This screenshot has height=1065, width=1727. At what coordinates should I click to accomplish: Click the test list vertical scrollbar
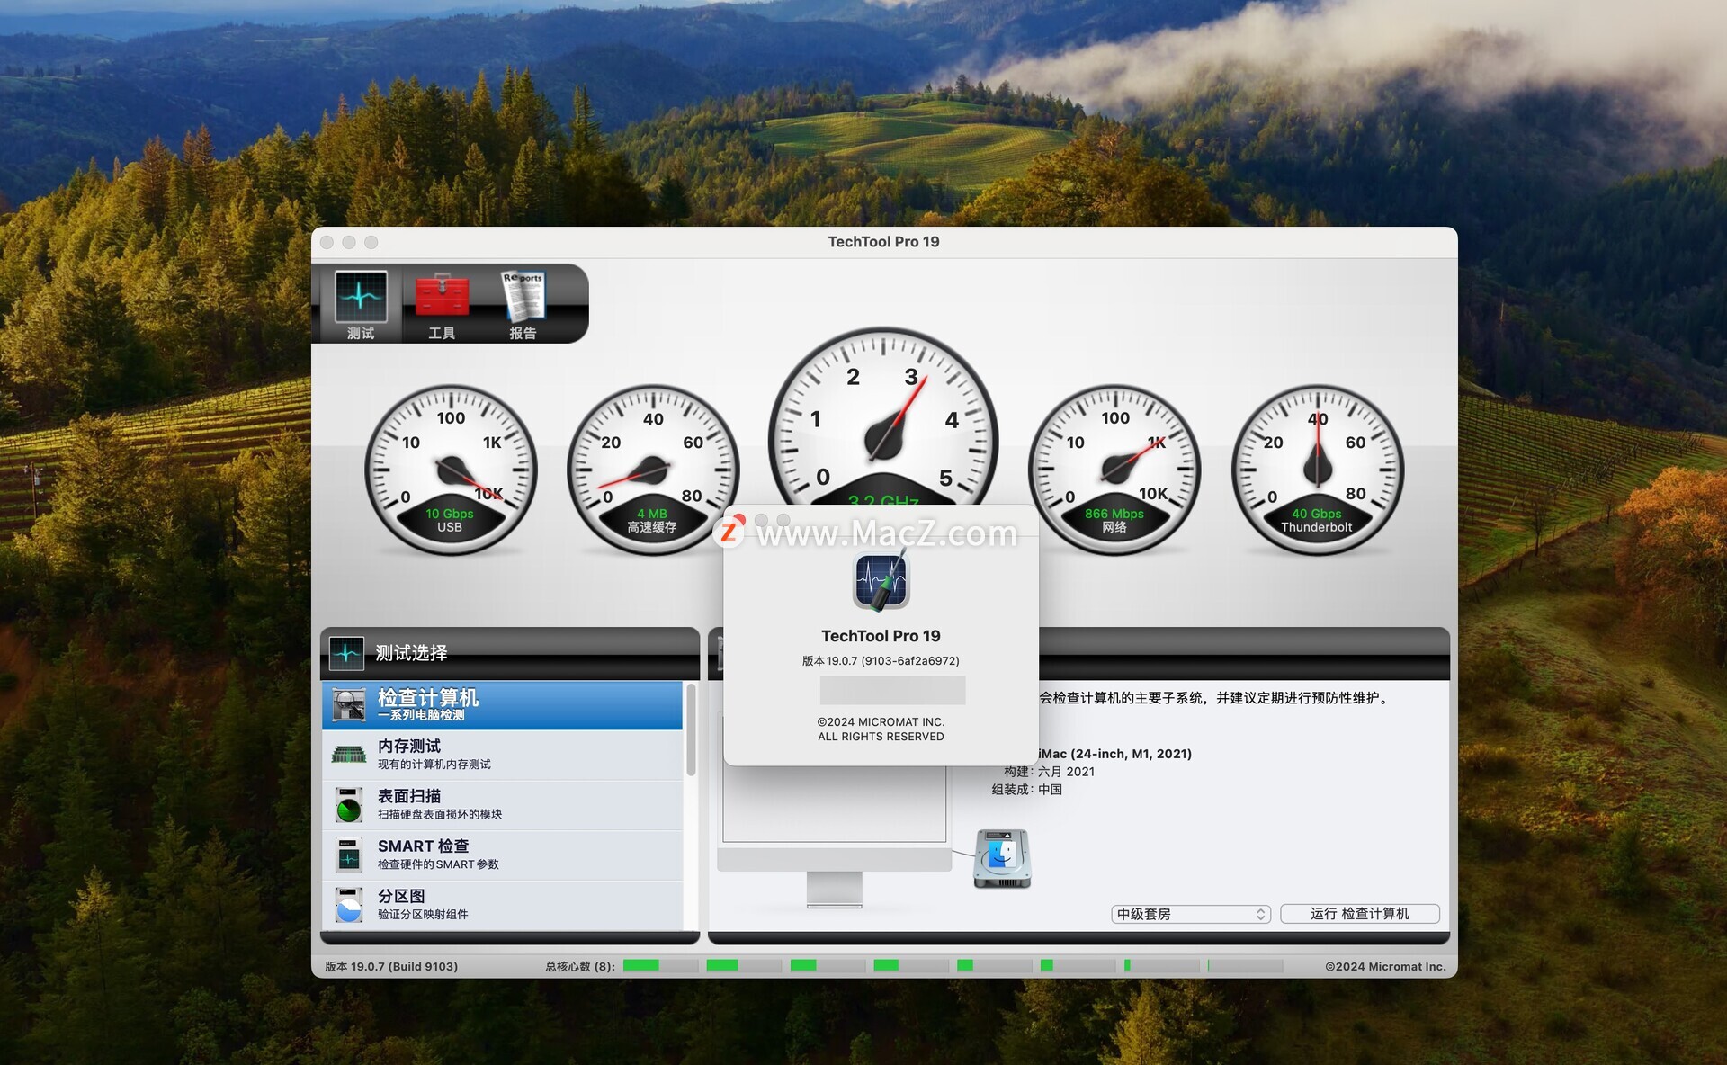tap(691, 730)
